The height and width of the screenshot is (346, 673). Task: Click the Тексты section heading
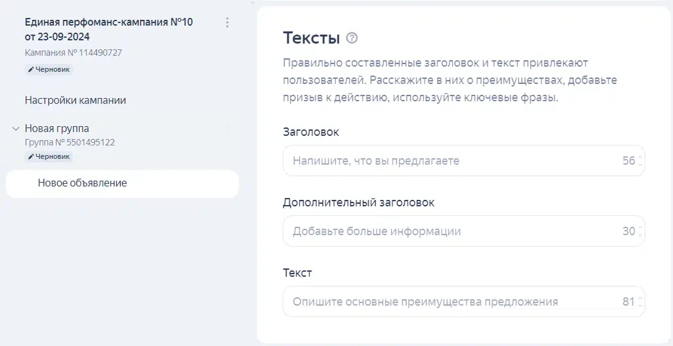pos(311,38)
